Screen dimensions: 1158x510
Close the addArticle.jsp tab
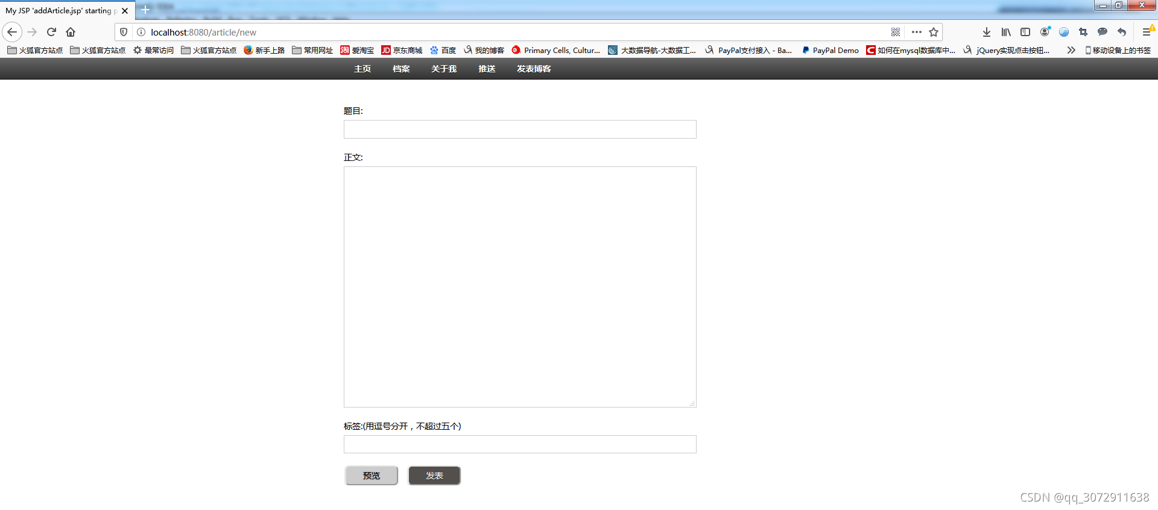(125, 11)
